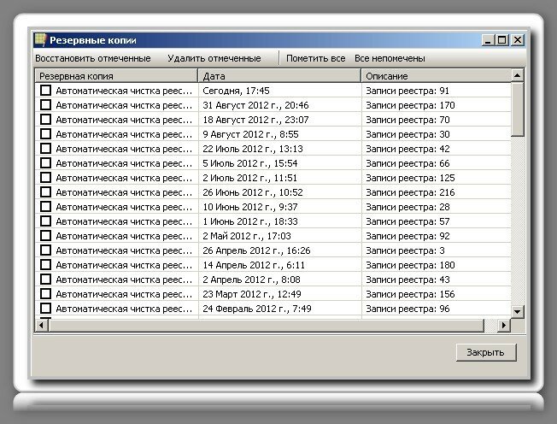
Task: Click Восстановить отмеченные in the toolbar
Action: pos(93,58)
